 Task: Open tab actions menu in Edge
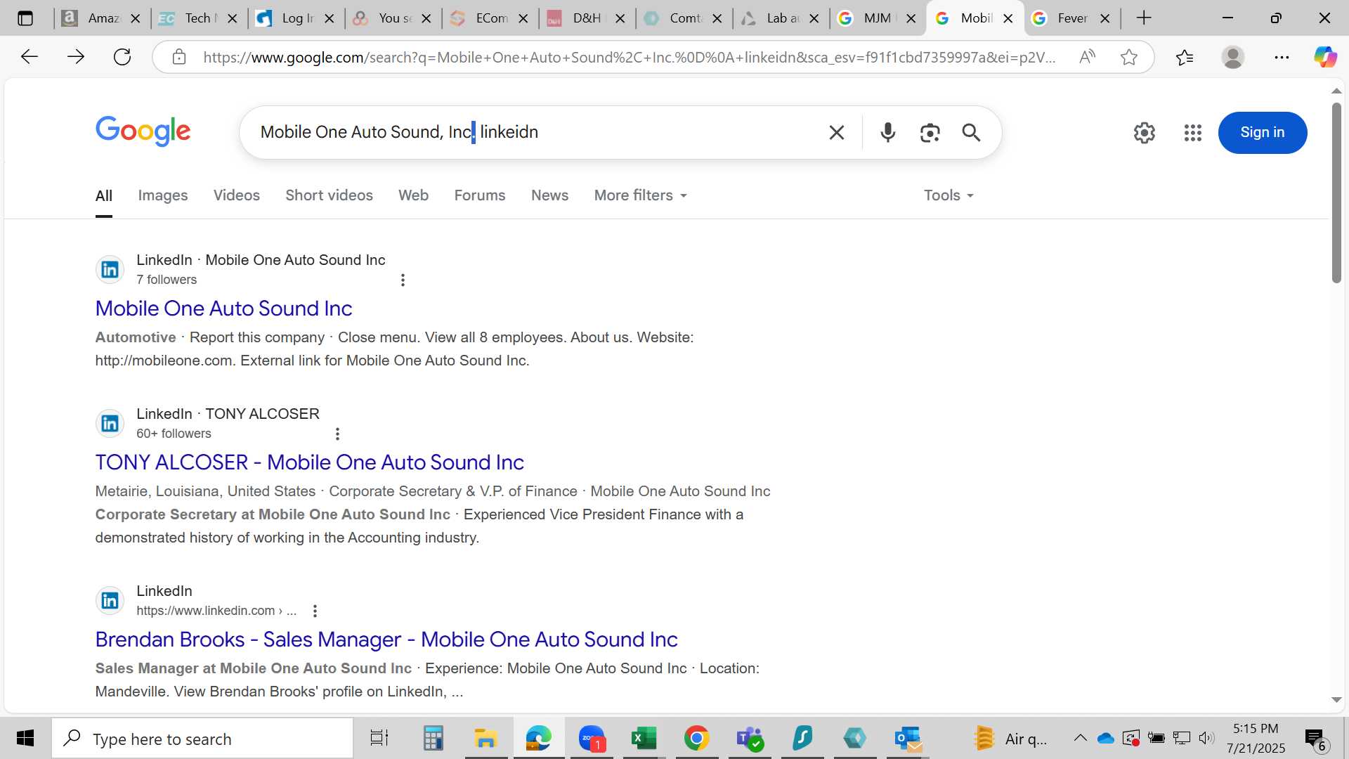(x=25, y=18)
